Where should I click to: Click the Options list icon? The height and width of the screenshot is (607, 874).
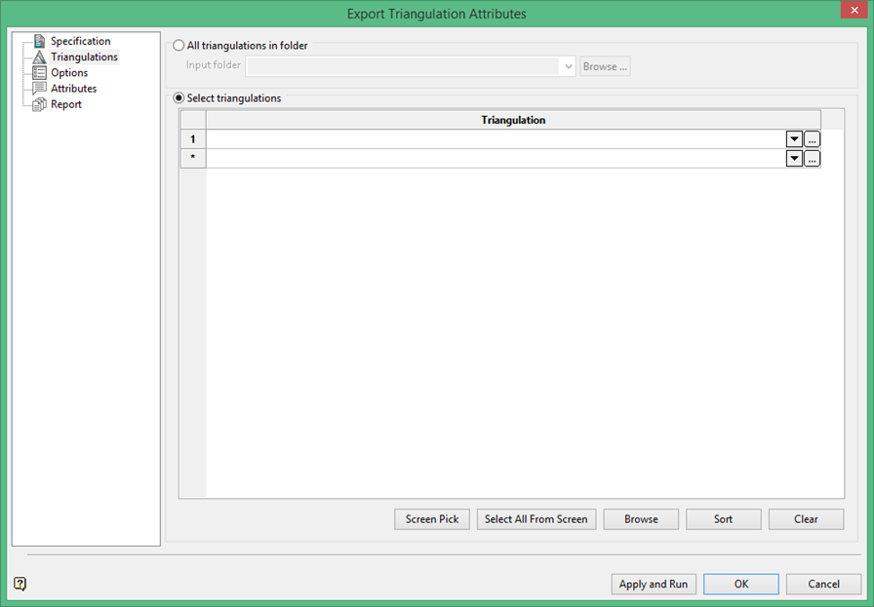[39, 72]
